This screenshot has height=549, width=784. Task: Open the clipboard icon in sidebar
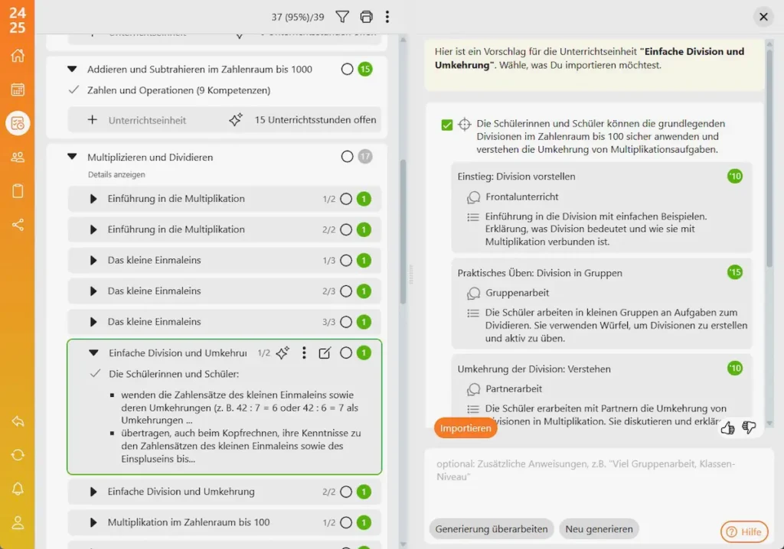click(18, 191)
